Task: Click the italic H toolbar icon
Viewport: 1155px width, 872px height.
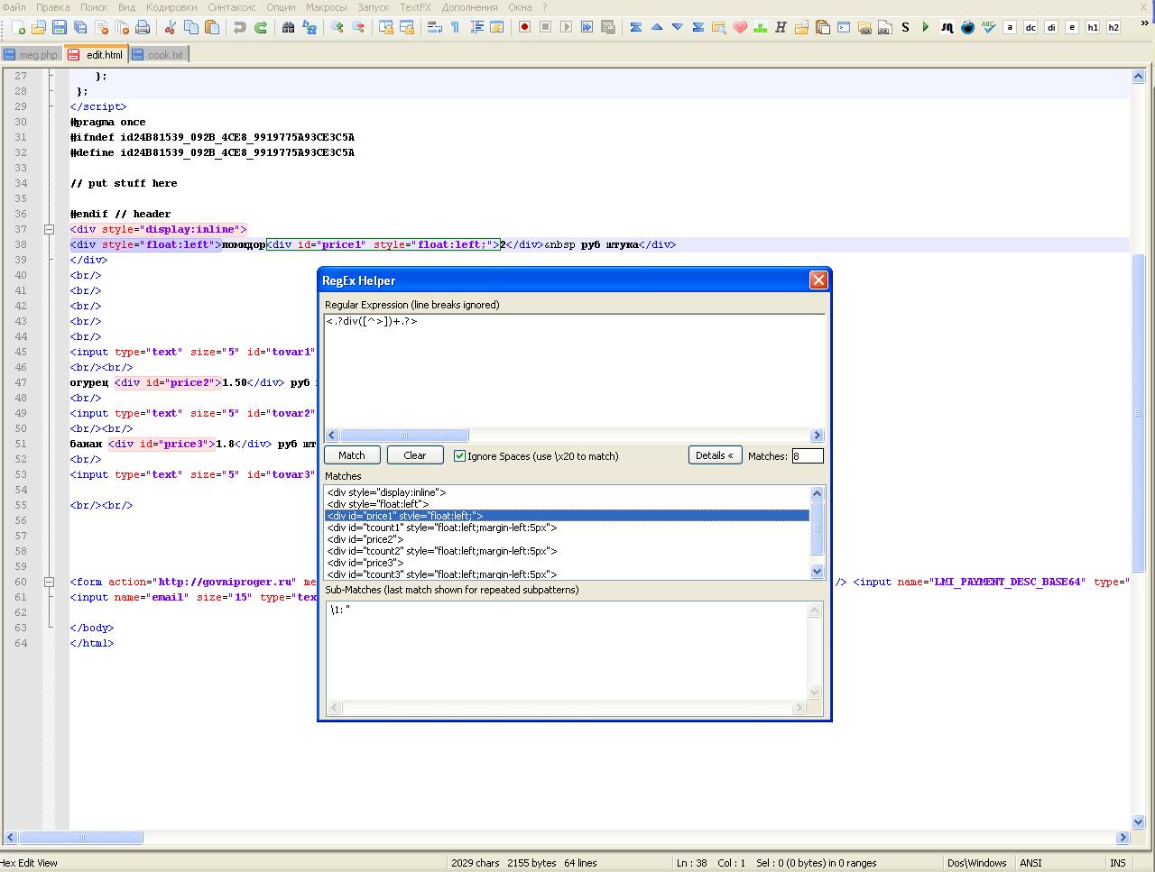Action: click(x=781, y=27)
